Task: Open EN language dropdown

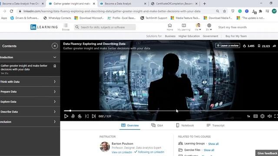Action: pyautogui.click(x=209, y=27)
